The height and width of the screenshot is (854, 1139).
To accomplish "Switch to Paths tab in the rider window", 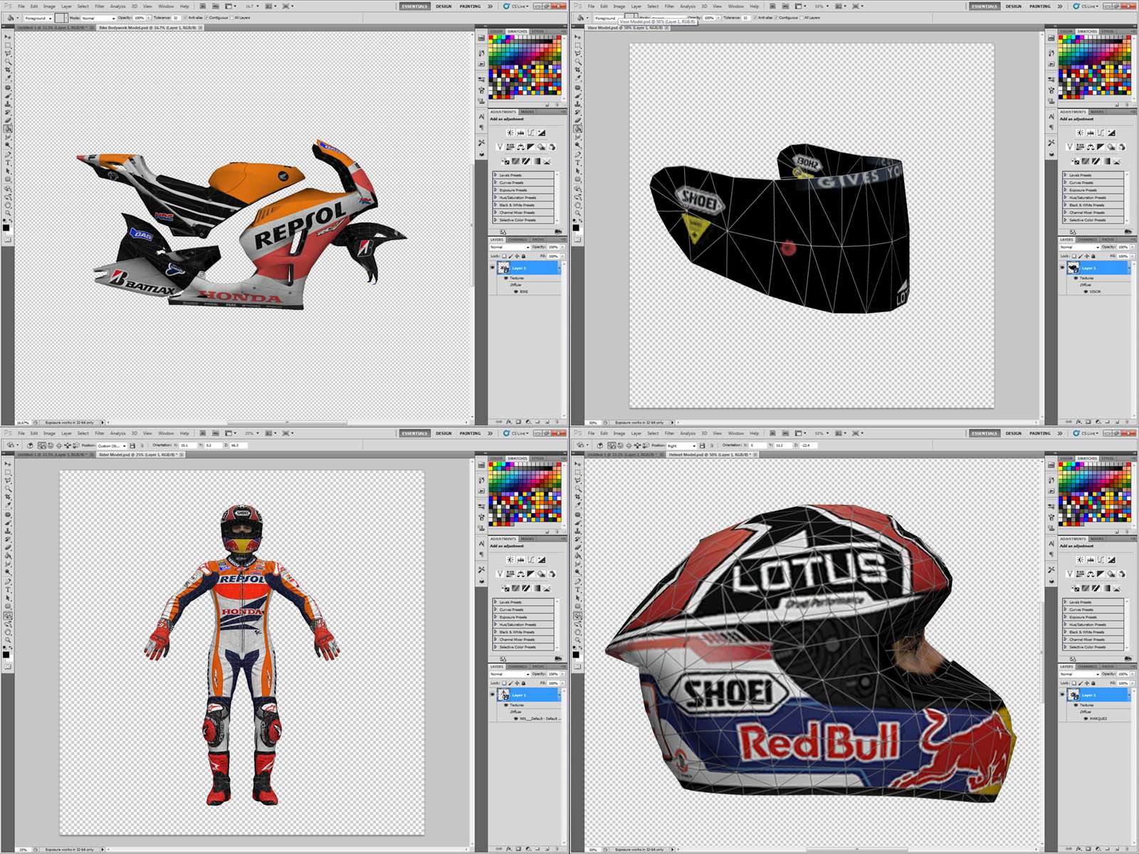I will [538, 667].
